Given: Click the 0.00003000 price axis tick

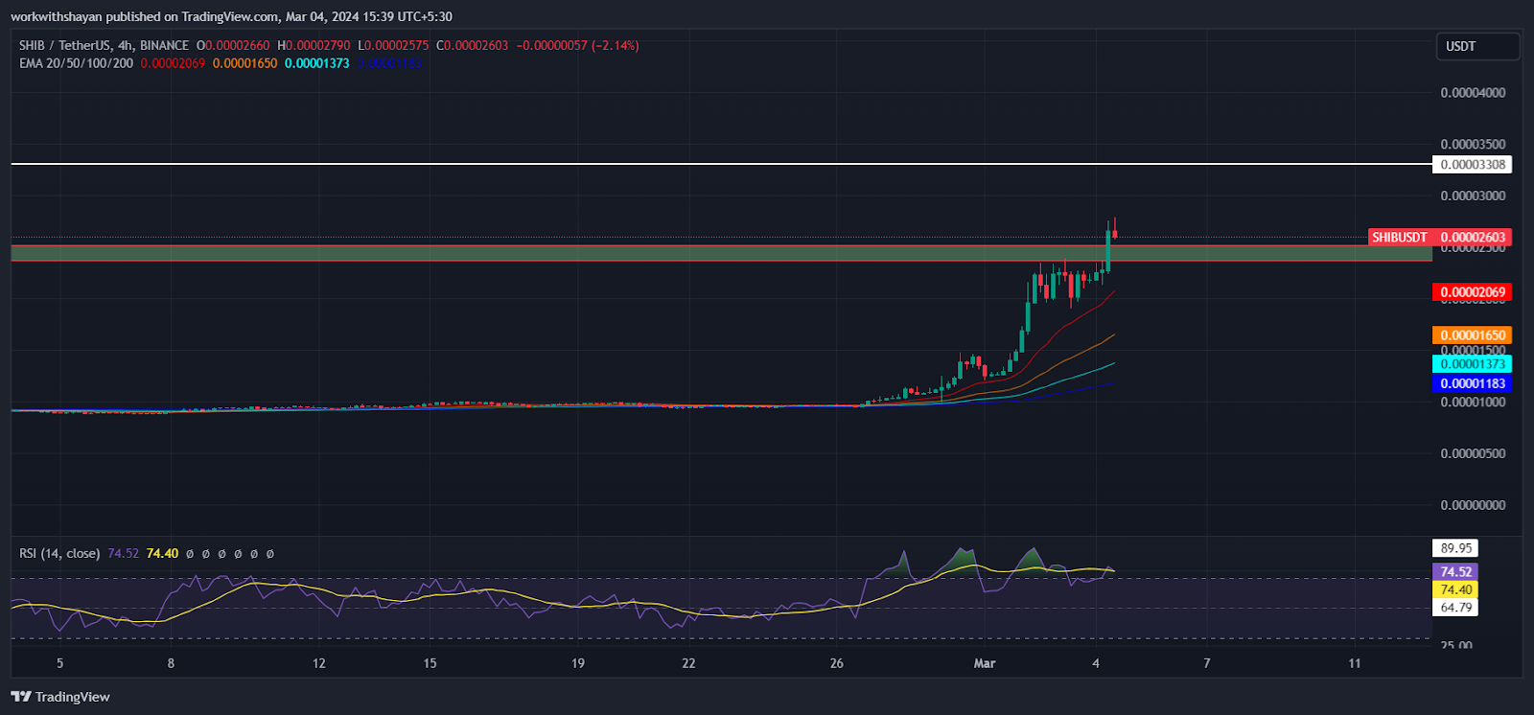Looking at the screenshot, I should [x=1473, y=196].
